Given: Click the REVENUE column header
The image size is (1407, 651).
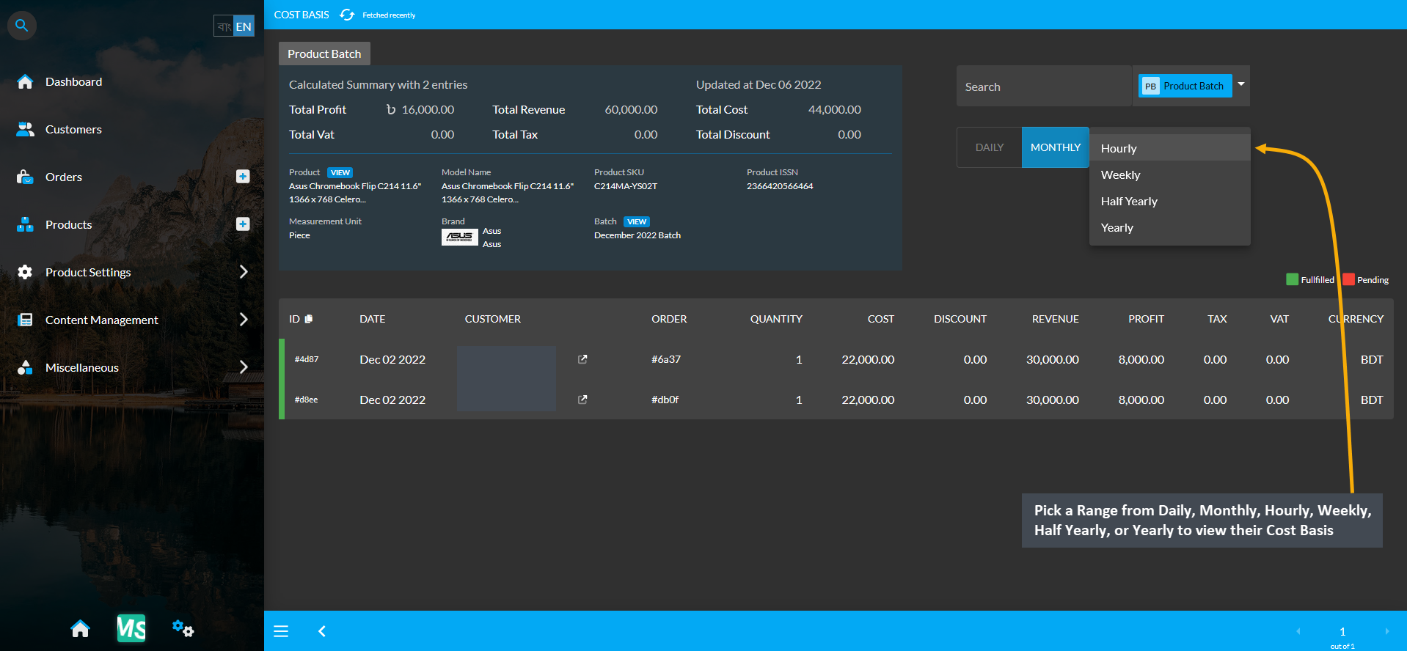Looking at the screenshot, I should click(x=1055, y=319).
